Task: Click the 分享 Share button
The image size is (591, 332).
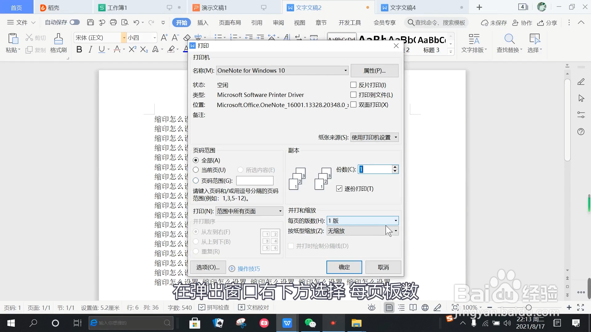Action: pos(547,22)
